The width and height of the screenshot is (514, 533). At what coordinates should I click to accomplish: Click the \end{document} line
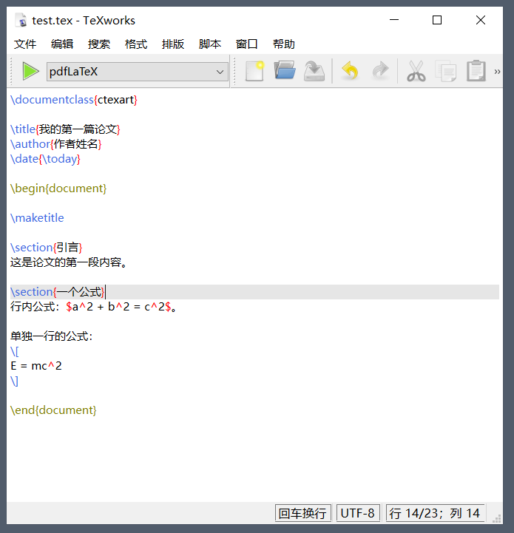click(x=53, y=410)
